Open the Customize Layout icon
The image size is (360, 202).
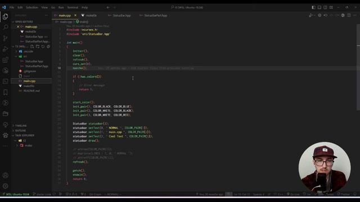331,7
